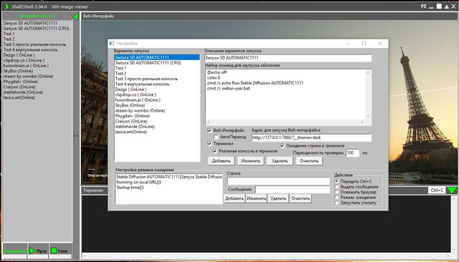
Task: Enable the АвтоПереход checkbox
Action: (x=216, y=137)
